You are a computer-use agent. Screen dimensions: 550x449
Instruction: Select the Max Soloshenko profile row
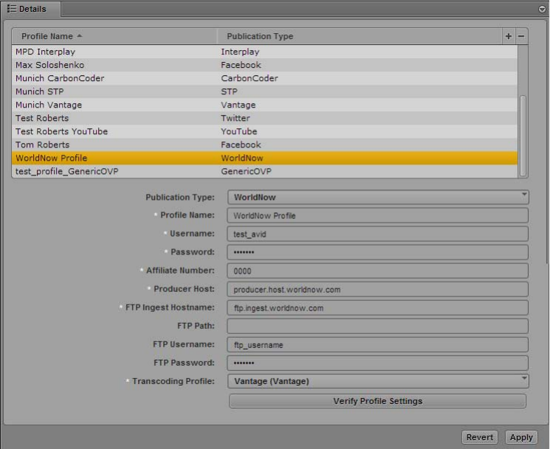[x=264, y=65]
